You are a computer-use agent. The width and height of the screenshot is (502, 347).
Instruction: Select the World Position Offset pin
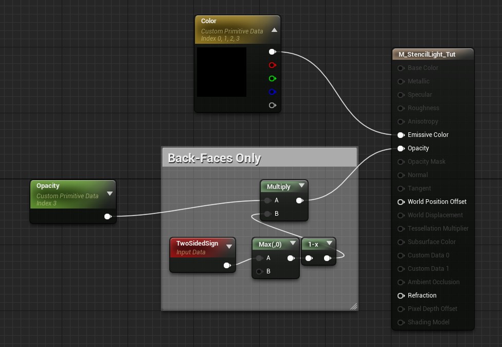401,202
